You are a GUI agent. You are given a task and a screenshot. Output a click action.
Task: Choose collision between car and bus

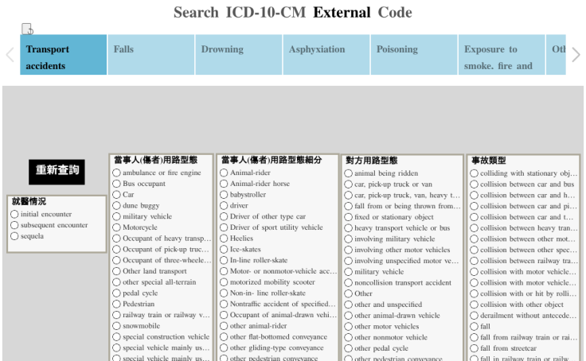(474, 184)
